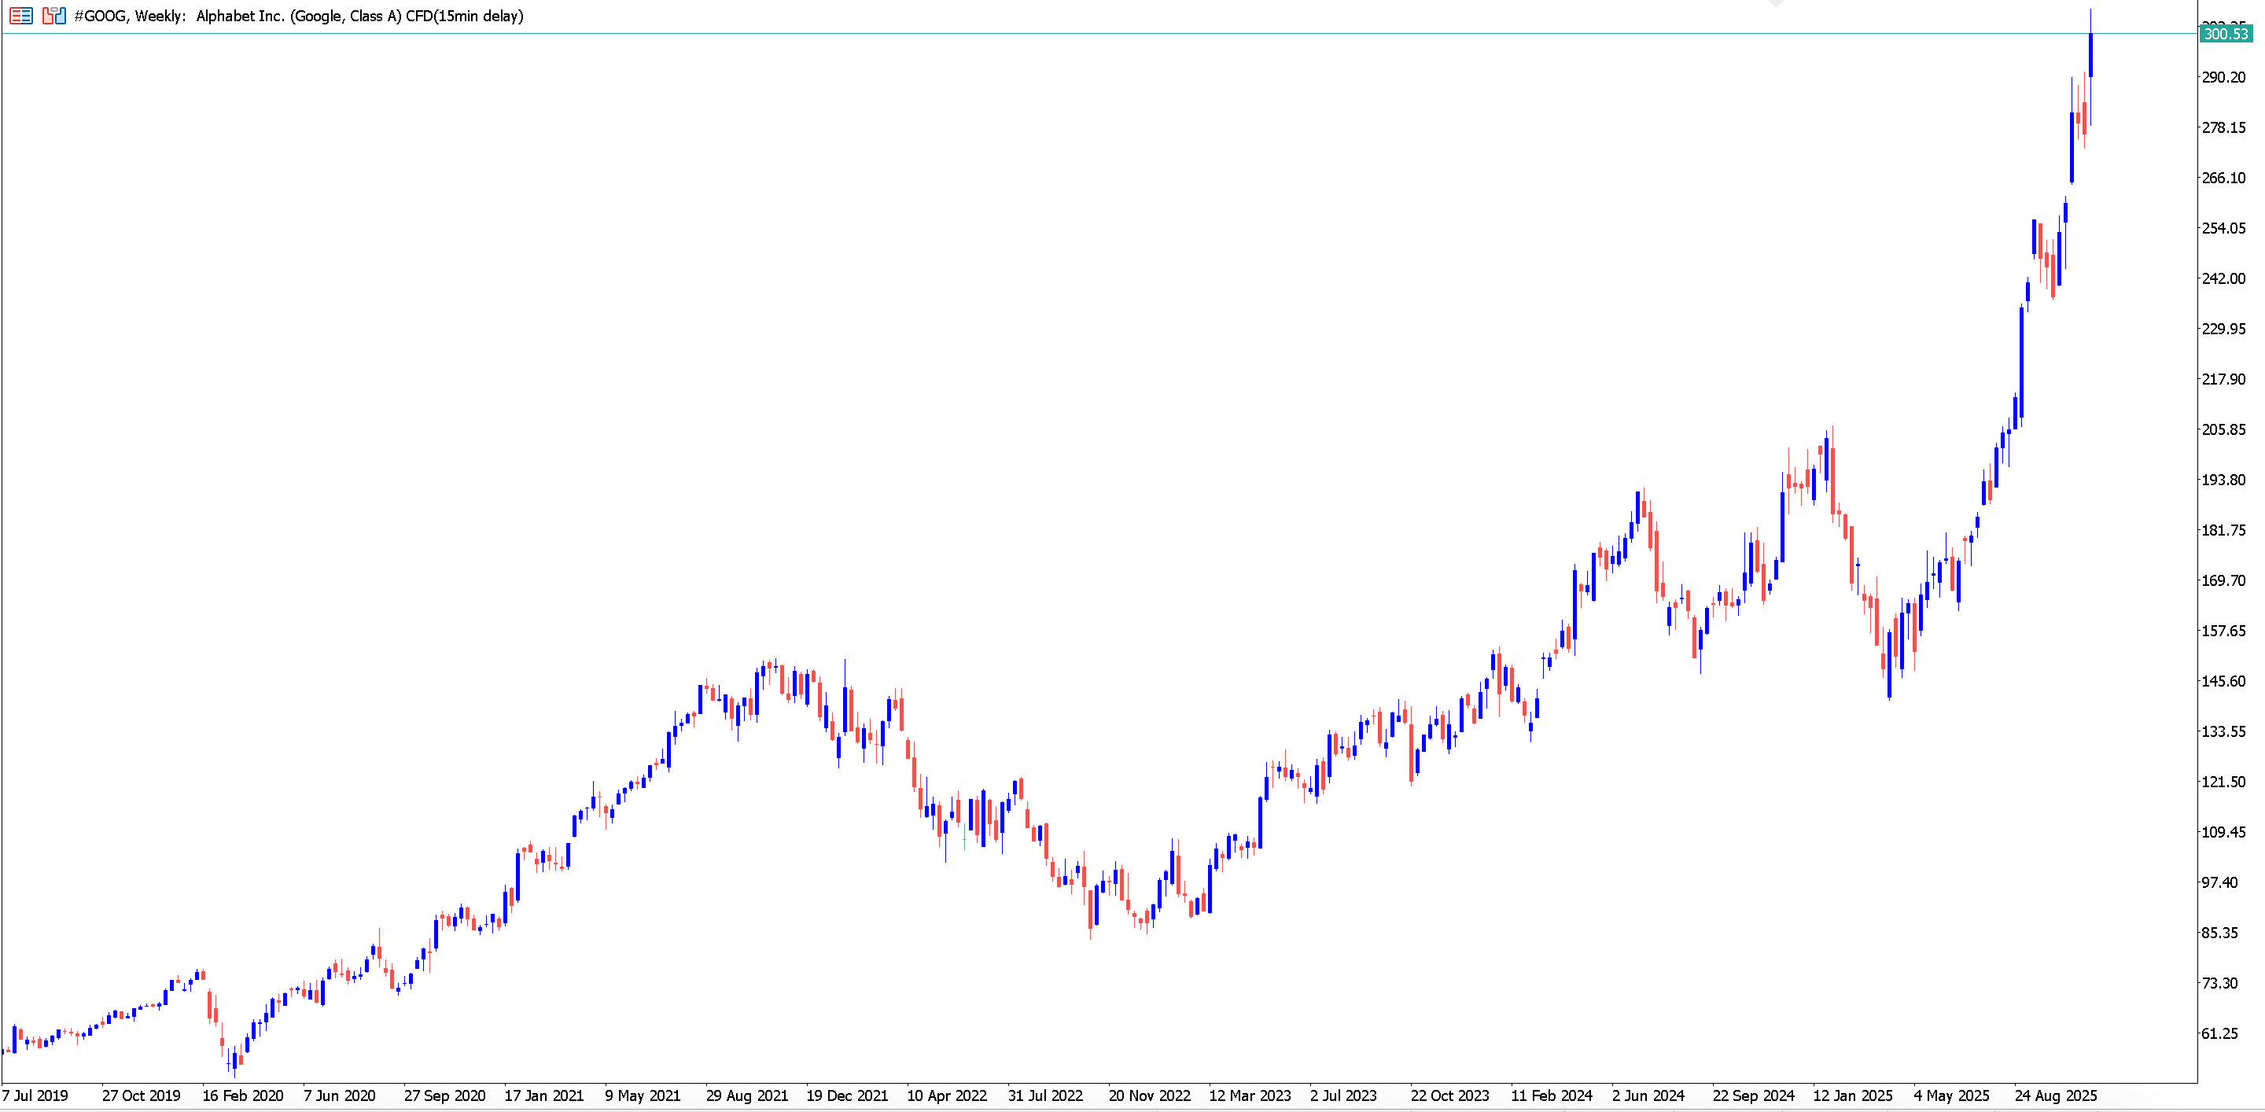This screenshot has height=1112, width=2265.
Task: Open the Depth of Market icon
Action: point(21,16)
